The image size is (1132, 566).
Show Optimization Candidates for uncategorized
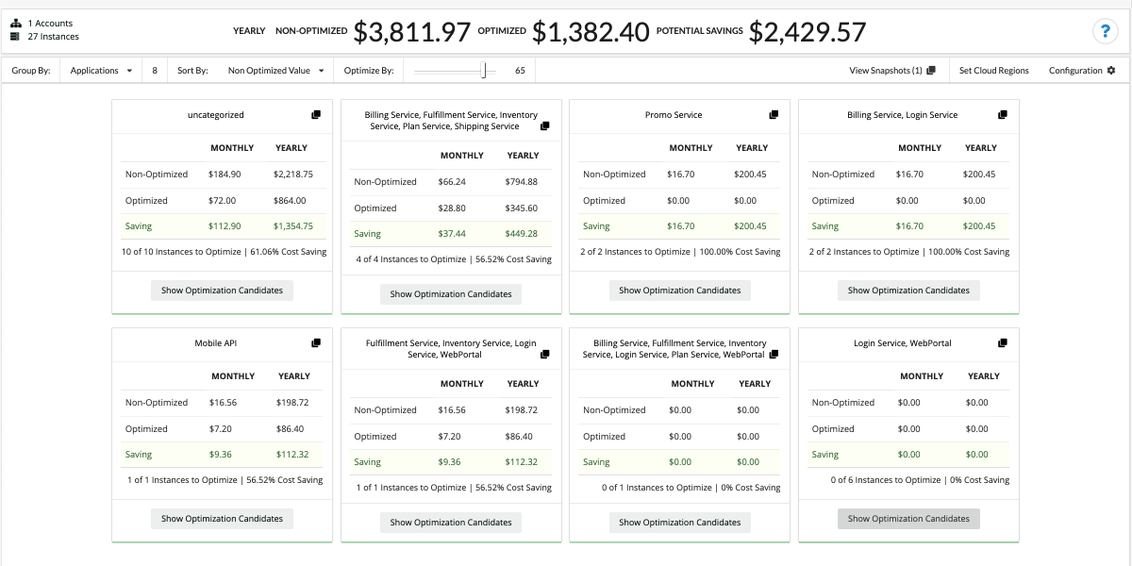[x=222, y=291]
